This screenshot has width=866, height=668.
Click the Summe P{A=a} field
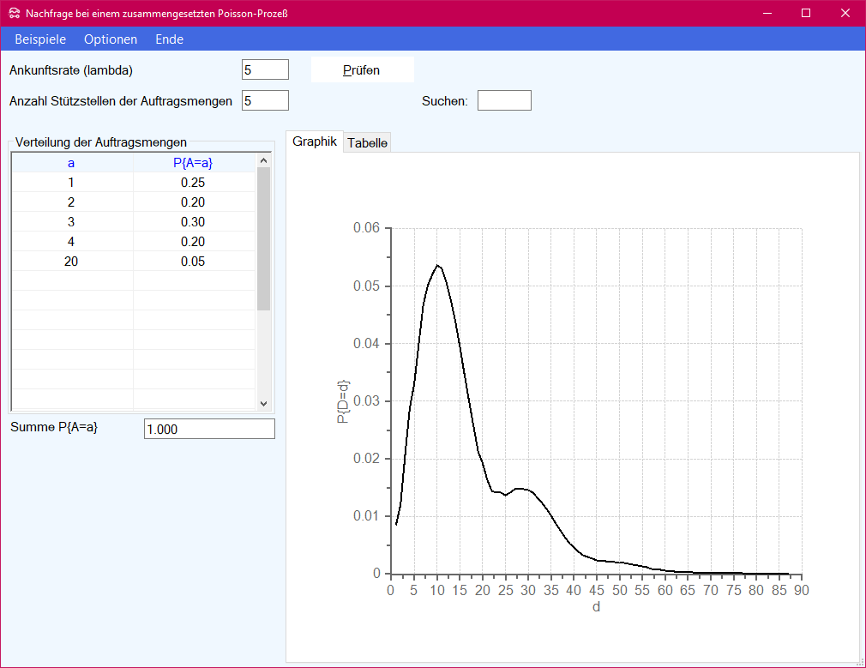tap(209, 429)
